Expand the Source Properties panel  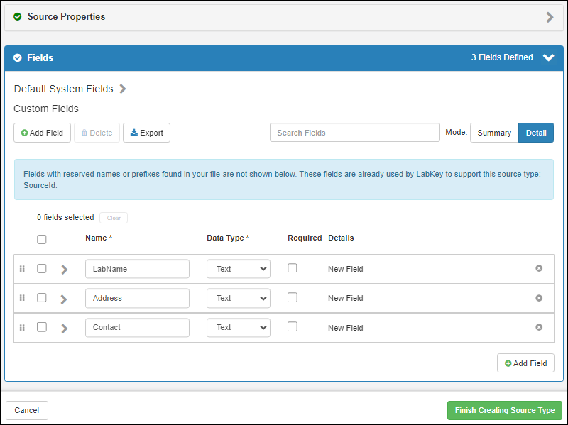point(550,17)
